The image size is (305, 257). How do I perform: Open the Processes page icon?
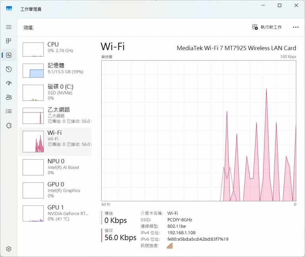9,41
